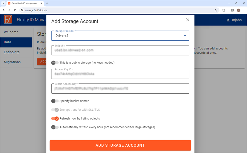The width and height of the screenshot is (247, 153).
Task: Open the Chrome three-dot menu
Action: pos(244,10)
